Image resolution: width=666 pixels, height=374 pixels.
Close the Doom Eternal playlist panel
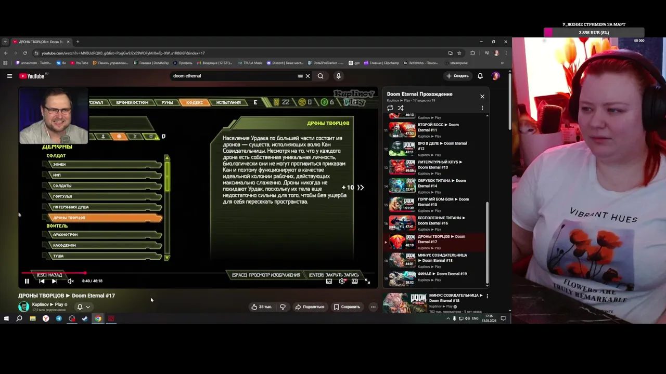[482, 97]
